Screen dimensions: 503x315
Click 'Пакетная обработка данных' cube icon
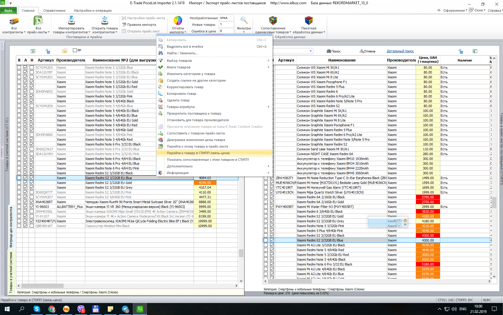coord(309,20)
